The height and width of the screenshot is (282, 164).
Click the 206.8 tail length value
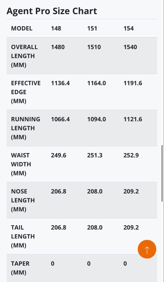point(59,227)
